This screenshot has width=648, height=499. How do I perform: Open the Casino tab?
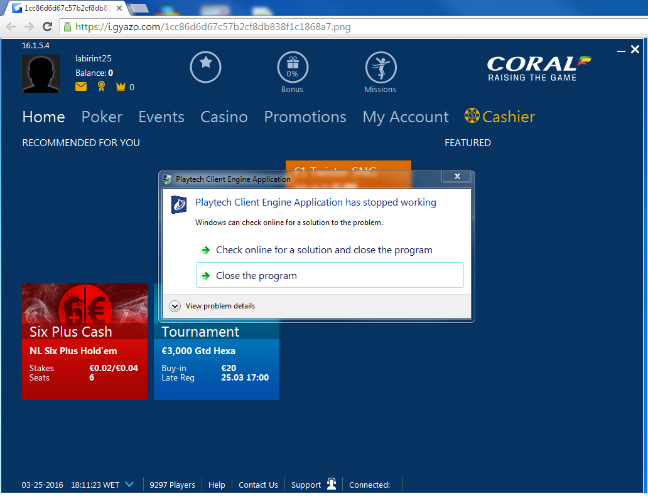pyautogui.click(x=224, y=117)
